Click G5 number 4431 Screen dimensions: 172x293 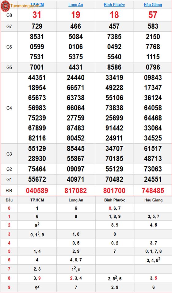pos(75,67)
